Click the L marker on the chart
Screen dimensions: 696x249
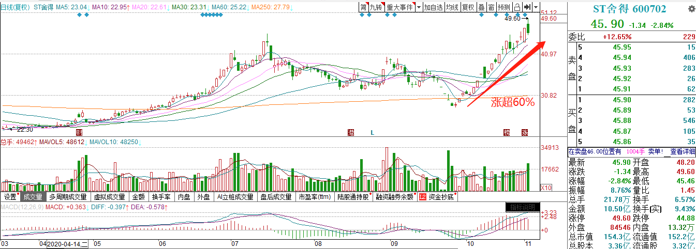pos(372,133)
